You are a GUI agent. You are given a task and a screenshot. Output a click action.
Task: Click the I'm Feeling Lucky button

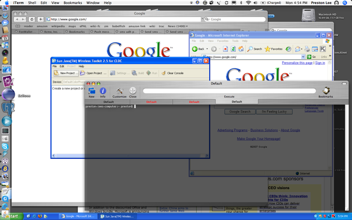[274, 111]
